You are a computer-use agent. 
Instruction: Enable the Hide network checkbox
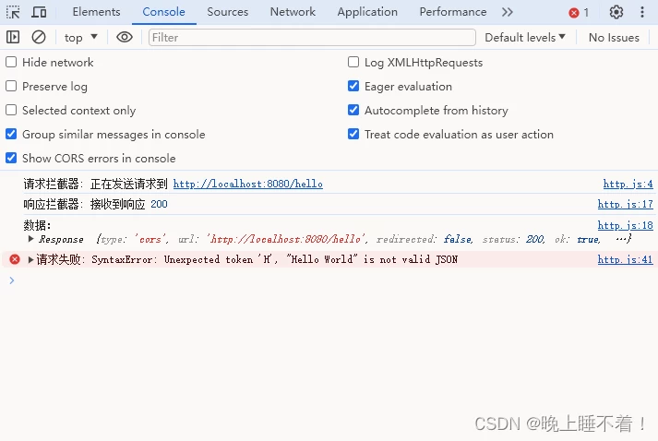point(11,63)
